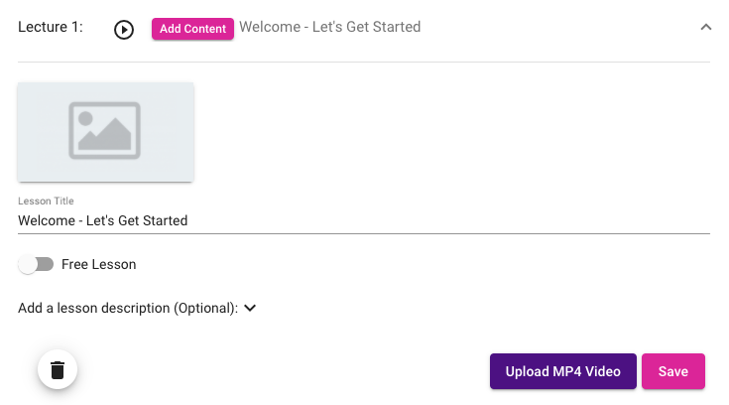Save the lesson with the Save button
Viewport: 729px width, 405px height.
coord(673,371)
